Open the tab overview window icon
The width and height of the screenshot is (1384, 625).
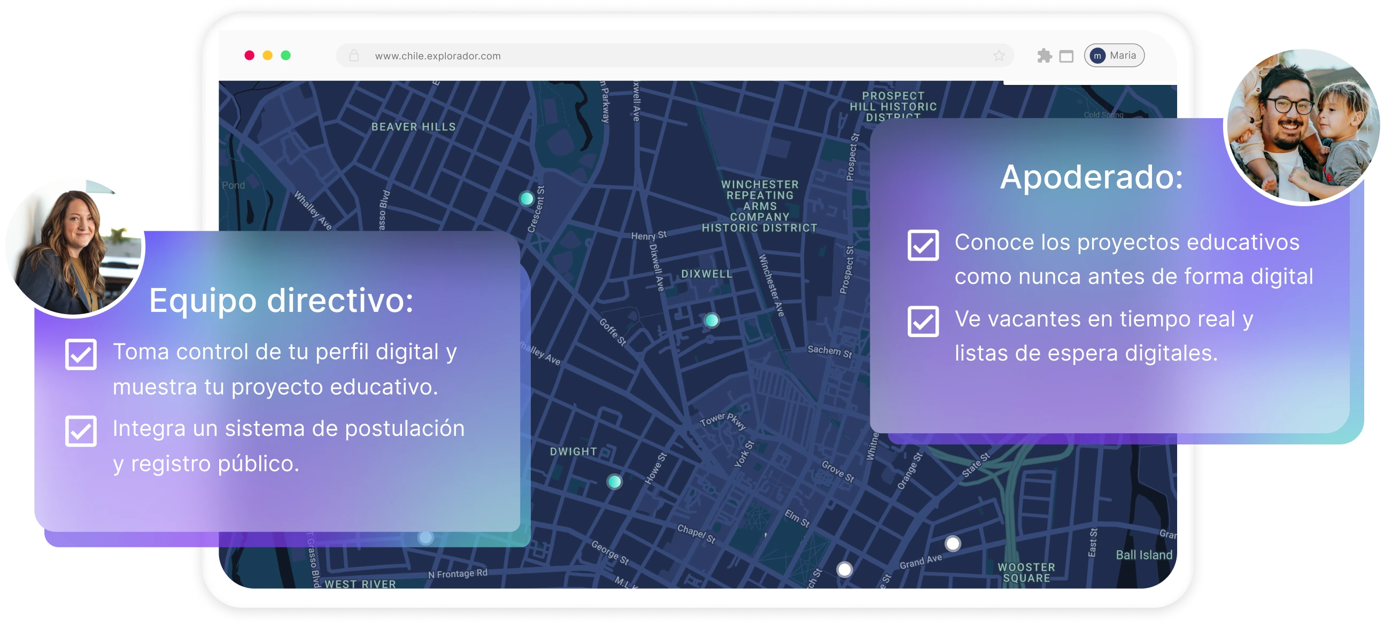click(x=1066, y=56)
